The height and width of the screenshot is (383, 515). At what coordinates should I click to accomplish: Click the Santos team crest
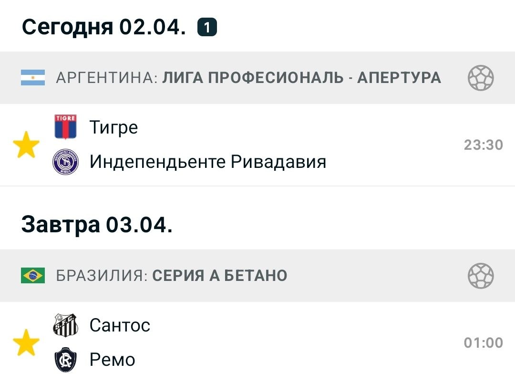click(65, 325)
